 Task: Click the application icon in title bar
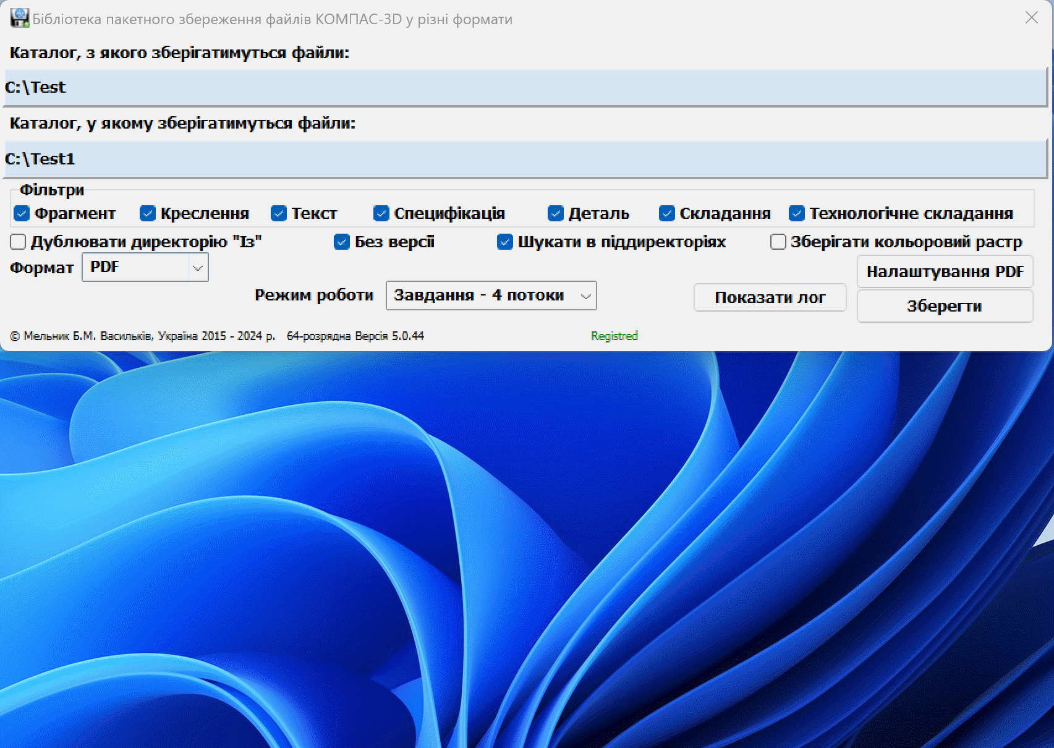point(20,19)
